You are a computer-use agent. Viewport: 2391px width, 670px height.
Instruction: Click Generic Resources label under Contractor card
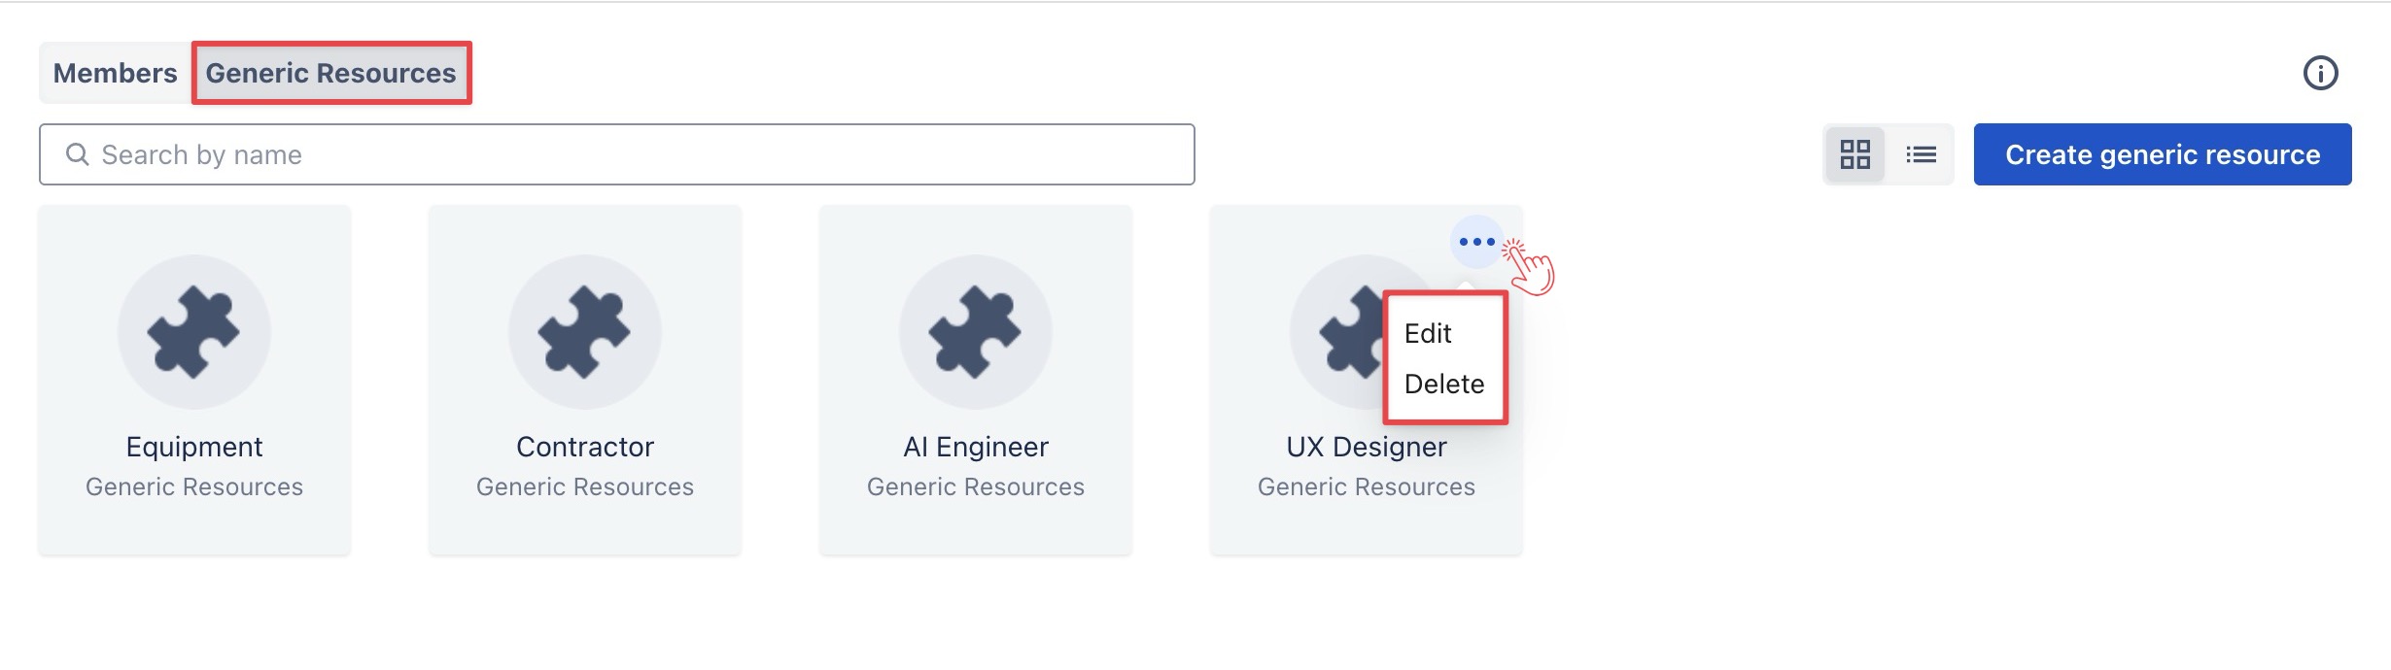coord(584,486)
